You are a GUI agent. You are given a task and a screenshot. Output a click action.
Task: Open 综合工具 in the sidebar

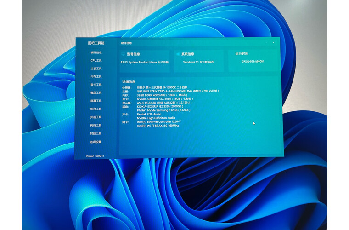96,109
